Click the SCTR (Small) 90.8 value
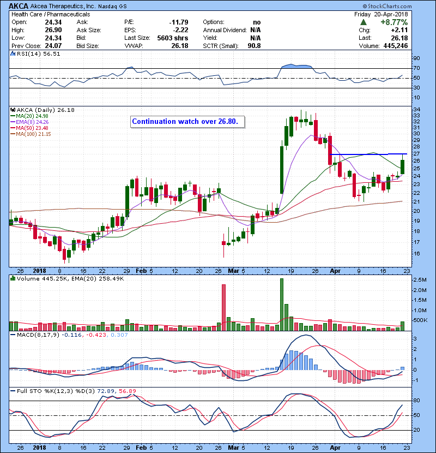 pyautogui.click(x=254, y=46)
